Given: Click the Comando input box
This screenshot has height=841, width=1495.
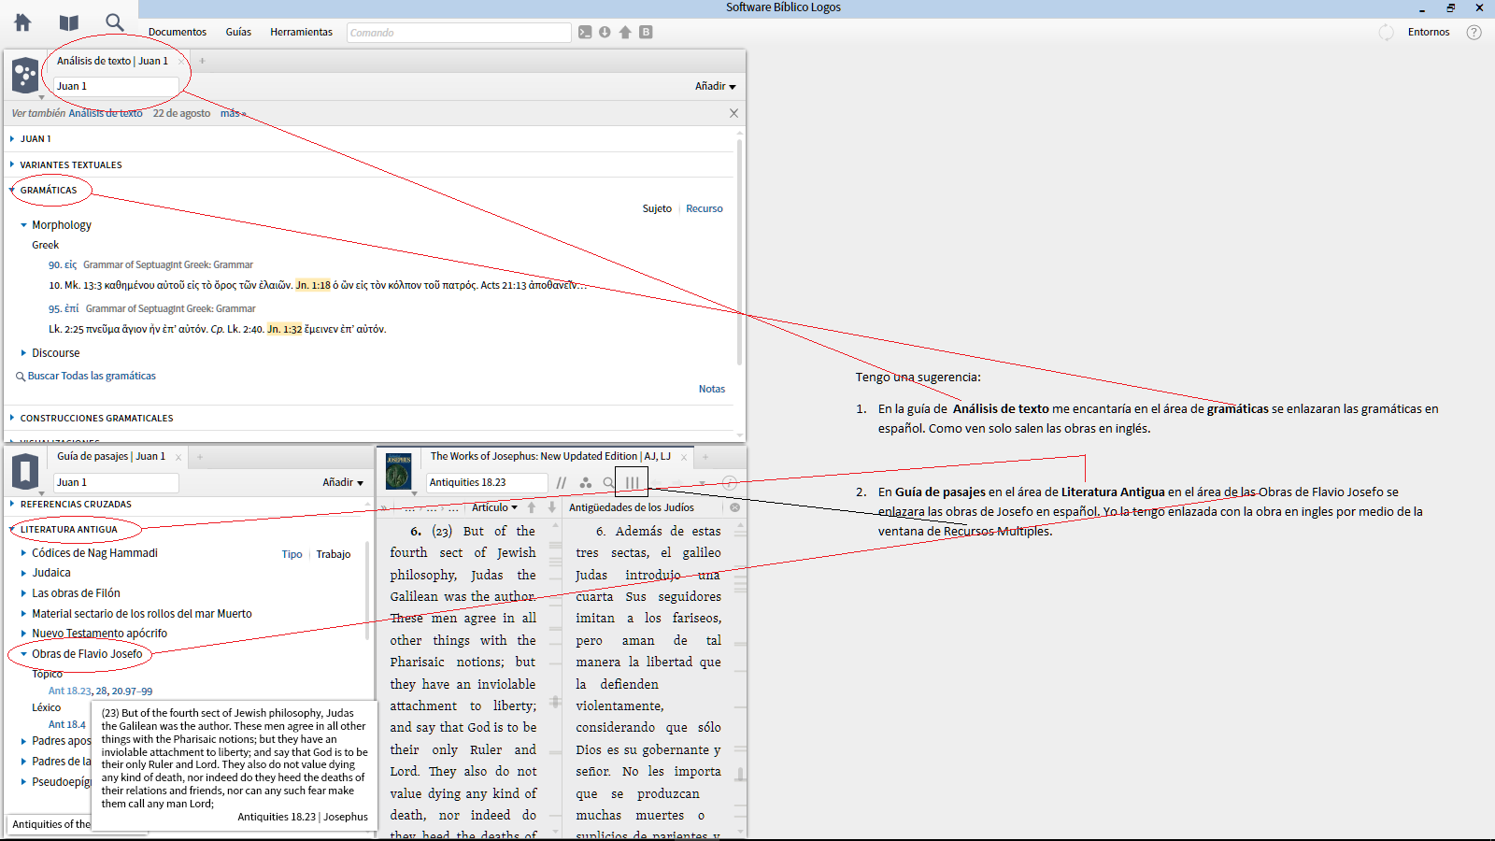Looking at the screenshot, I should point(459,33).
